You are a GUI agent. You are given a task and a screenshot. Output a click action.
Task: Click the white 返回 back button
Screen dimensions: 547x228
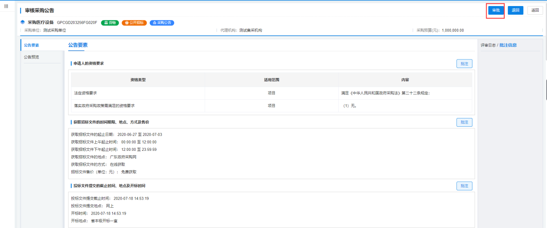pyautogui.click(x=535, y=10)
